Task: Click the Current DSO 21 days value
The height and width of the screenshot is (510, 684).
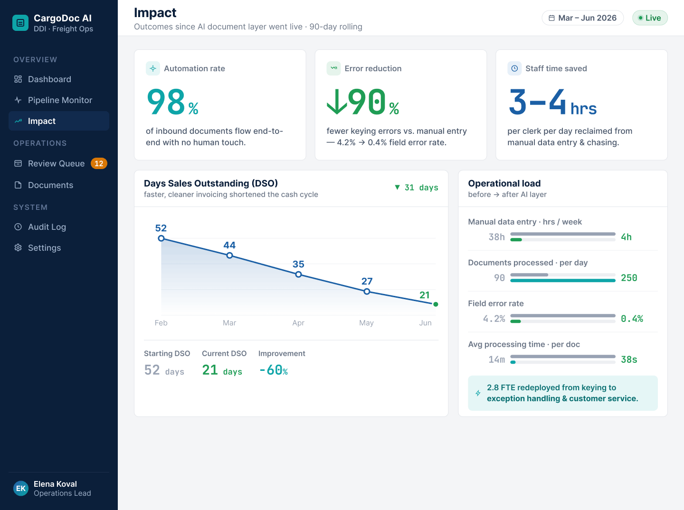Action: click(222, 370)
